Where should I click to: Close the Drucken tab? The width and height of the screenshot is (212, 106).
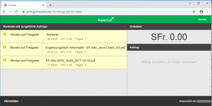43,5
